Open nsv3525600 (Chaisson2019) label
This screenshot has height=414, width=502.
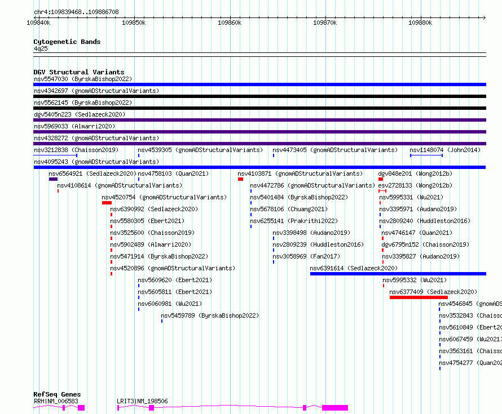(x=152, y=233)
